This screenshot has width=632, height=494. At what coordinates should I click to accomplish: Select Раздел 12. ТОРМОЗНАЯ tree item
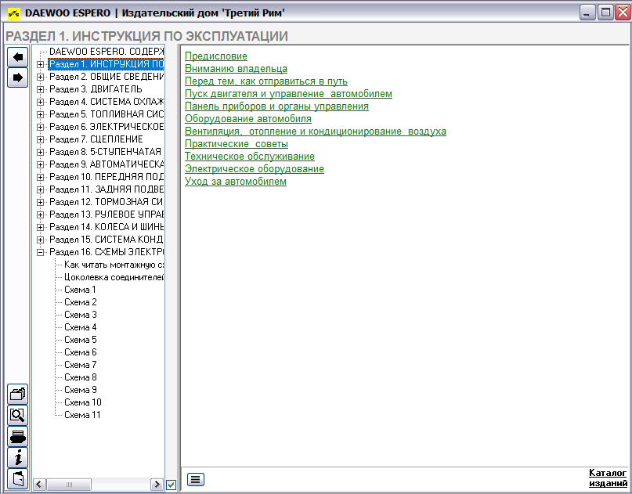pos(106,202)
